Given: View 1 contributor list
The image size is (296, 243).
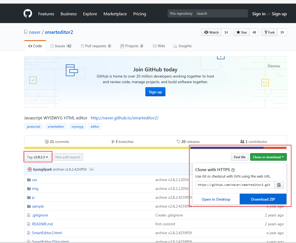Looking at the screenshot, I should click(254, 142).
